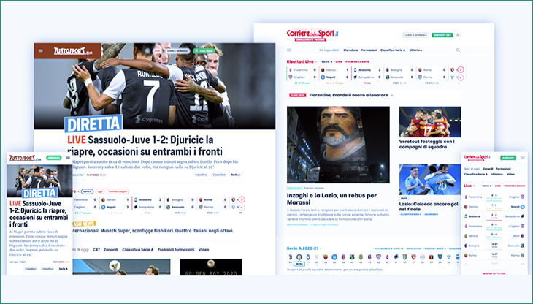Click the search magnifier on Corriere desktop page
The height and width of the screenshot is (304, 533).
tap(458, 50)
